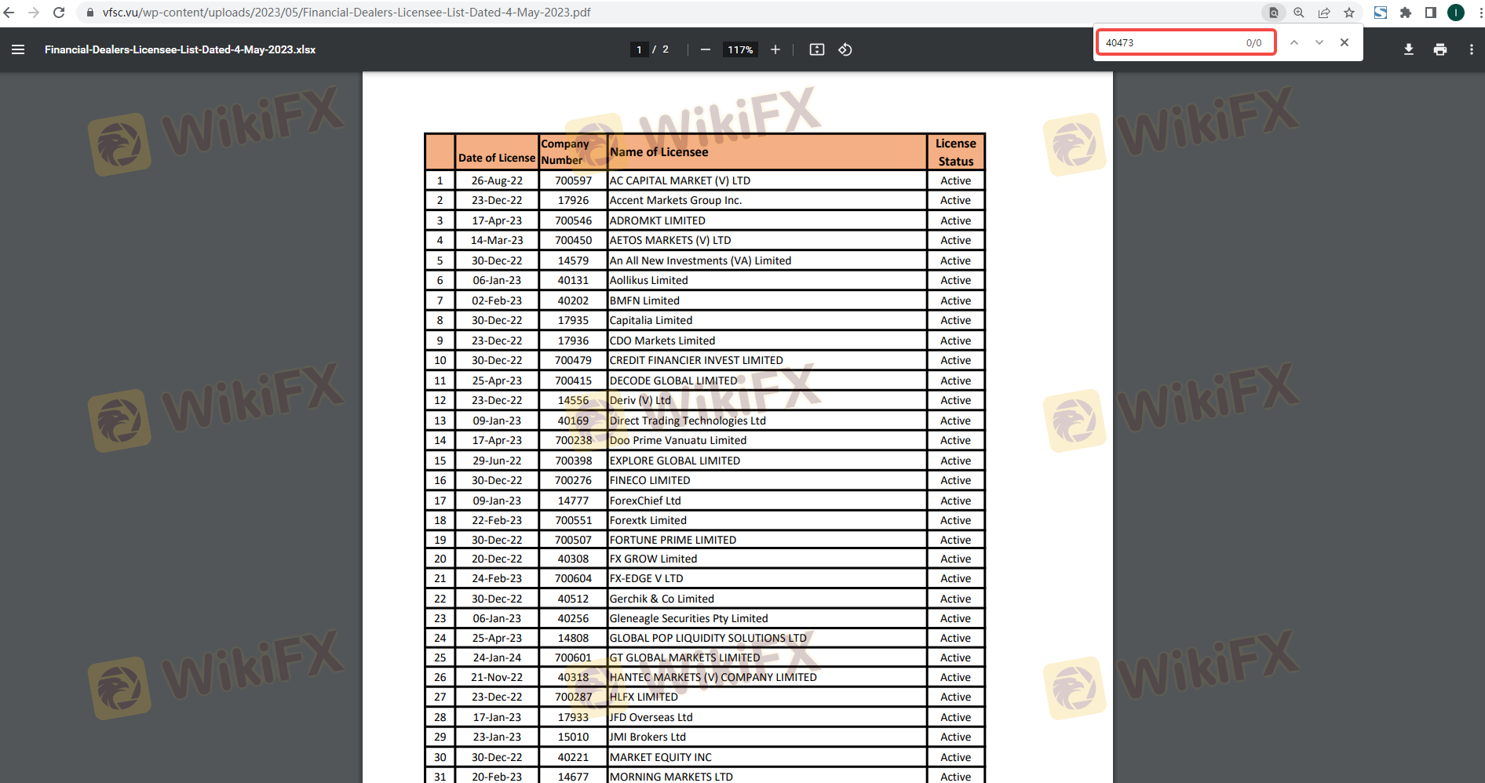
Task: Click 'MARKET EQUITY INC' licensee name
Action: pyautogui.click(x=660, y=757)
